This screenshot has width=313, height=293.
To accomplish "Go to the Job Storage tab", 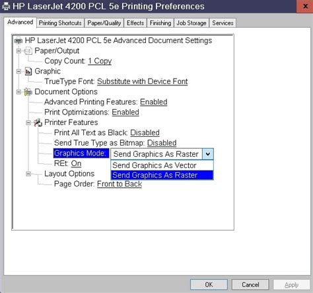I will point(191,23).
